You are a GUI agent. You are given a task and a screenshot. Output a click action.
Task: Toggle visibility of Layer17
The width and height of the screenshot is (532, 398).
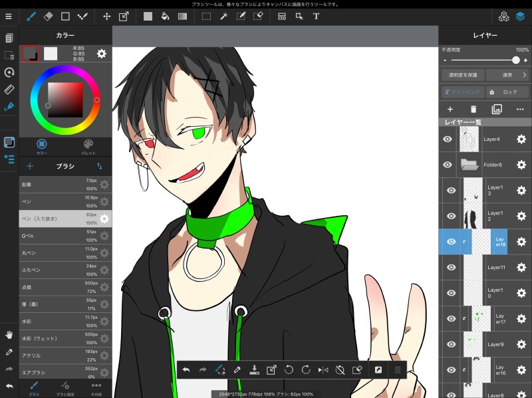[x=452, y=319]
